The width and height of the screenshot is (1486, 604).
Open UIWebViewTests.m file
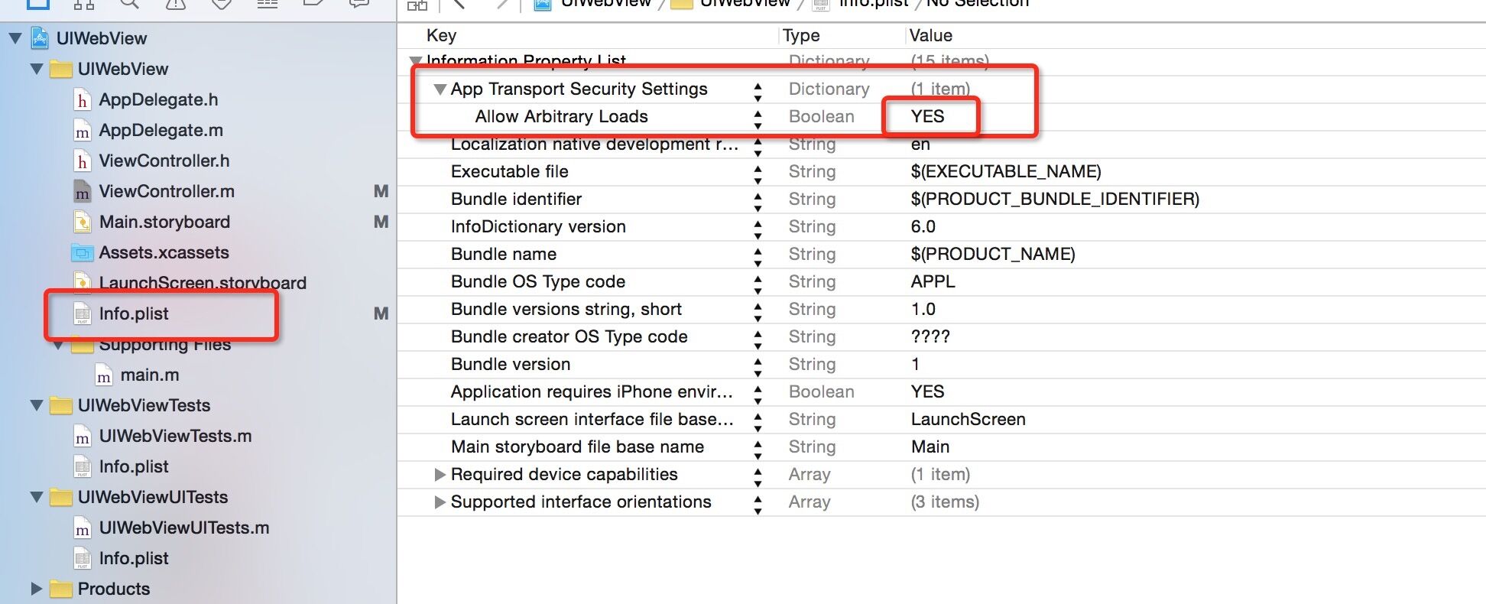pos(175,436)
